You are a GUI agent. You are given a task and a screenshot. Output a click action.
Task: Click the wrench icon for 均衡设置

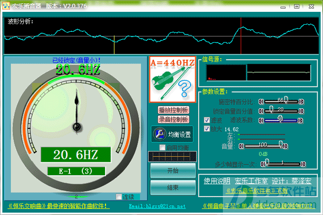(159, 134)
